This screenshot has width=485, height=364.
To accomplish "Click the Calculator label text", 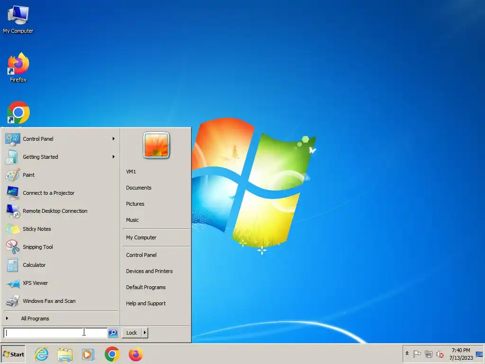I will (34, 265).
